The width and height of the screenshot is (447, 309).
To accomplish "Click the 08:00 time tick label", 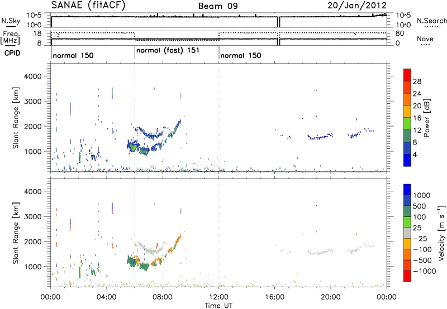I will coord(163,297).
